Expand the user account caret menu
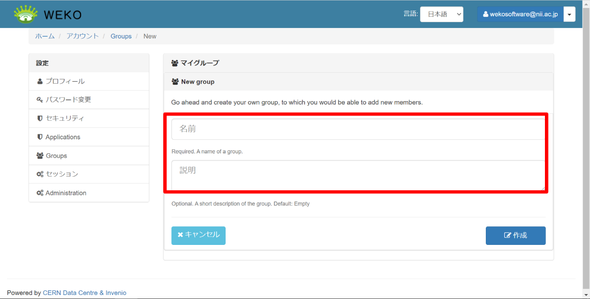 569,14
